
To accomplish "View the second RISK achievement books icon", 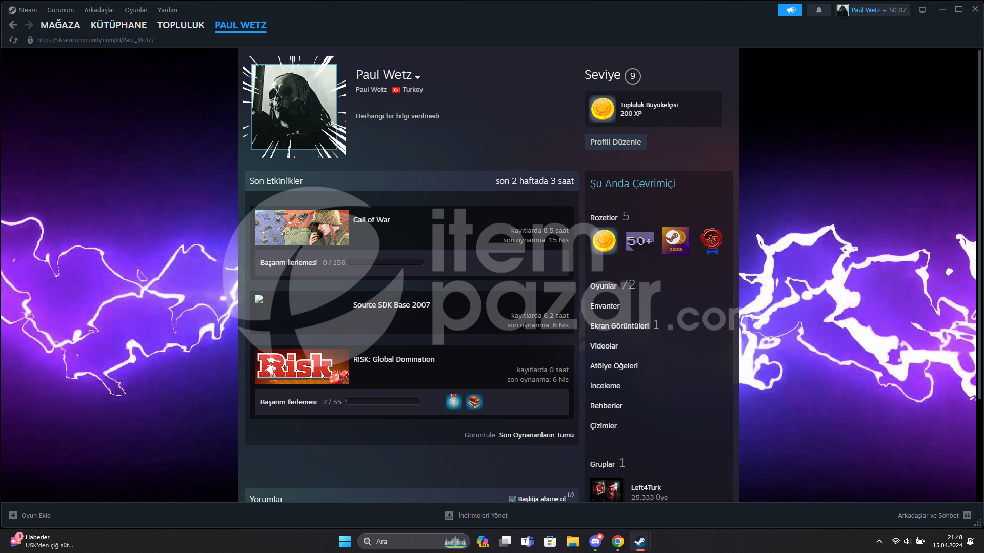I will point(474,402).
